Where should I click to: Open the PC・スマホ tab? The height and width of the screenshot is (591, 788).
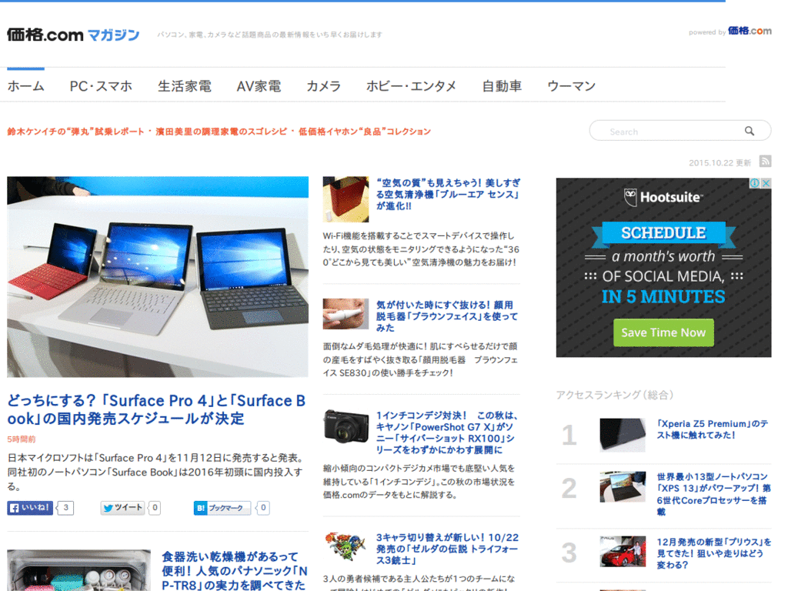tap(101, 86)
